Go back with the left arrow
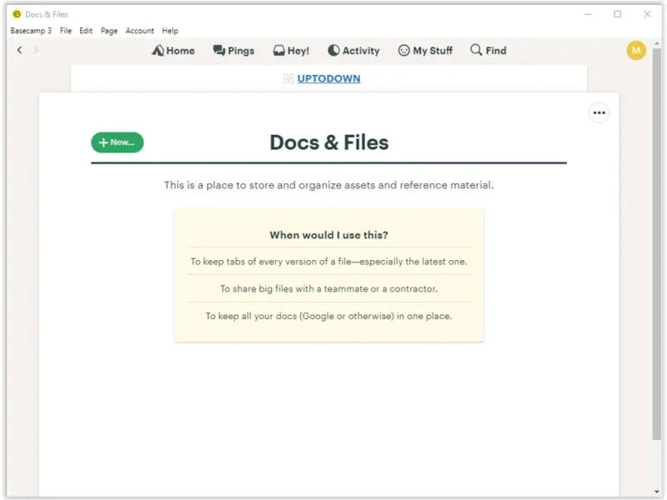667x500 pixels. 19,50
